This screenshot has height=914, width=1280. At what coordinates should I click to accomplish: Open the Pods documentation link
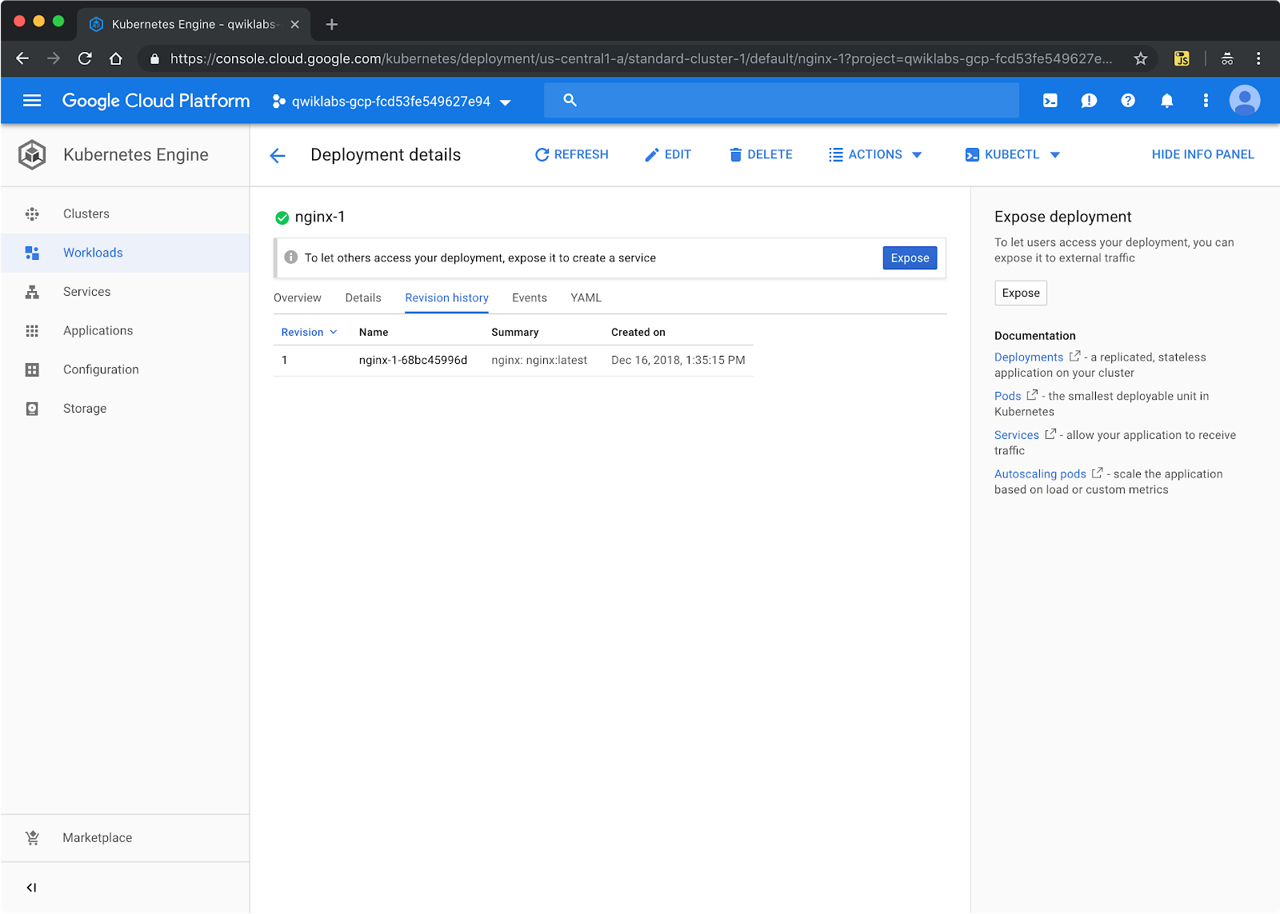1007,397
